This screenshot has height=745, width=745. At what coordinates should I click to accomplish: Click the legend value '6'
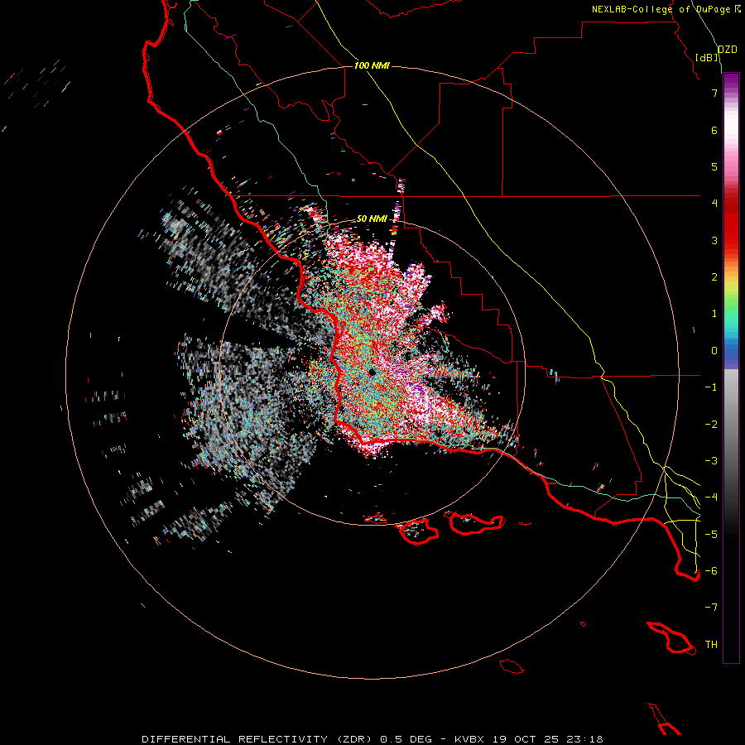coord(714,130)
